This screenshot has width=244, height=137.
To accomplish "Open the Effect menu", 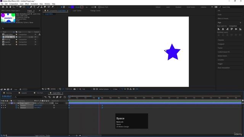I will click(x=27, y=4).
